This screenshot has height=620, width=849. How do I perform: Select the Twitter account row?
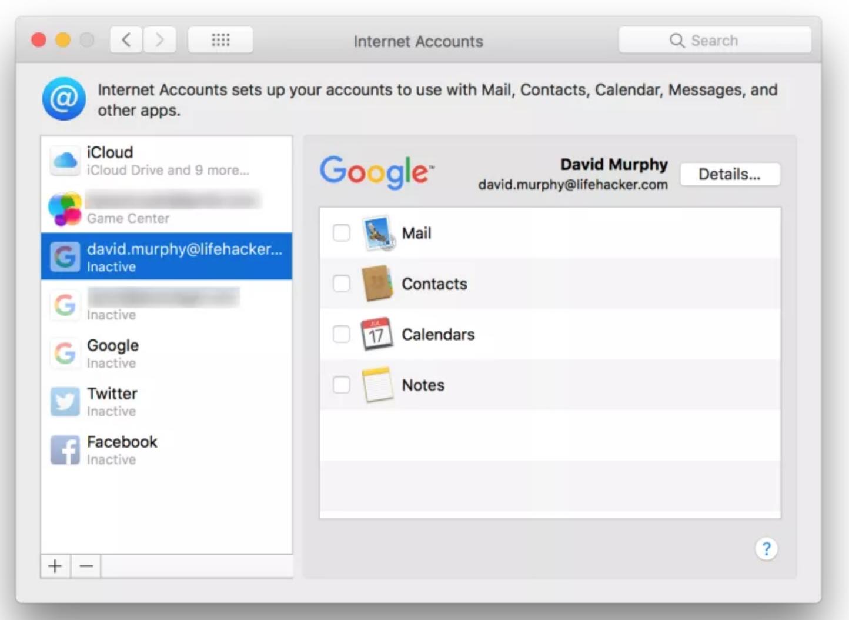coord(166,402)
